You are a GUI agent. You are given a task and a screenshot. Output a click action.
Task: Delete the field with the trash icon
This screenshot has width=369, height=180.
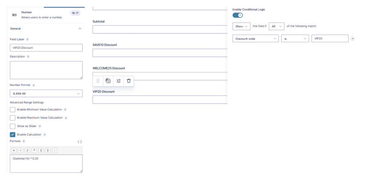point(129,81)
